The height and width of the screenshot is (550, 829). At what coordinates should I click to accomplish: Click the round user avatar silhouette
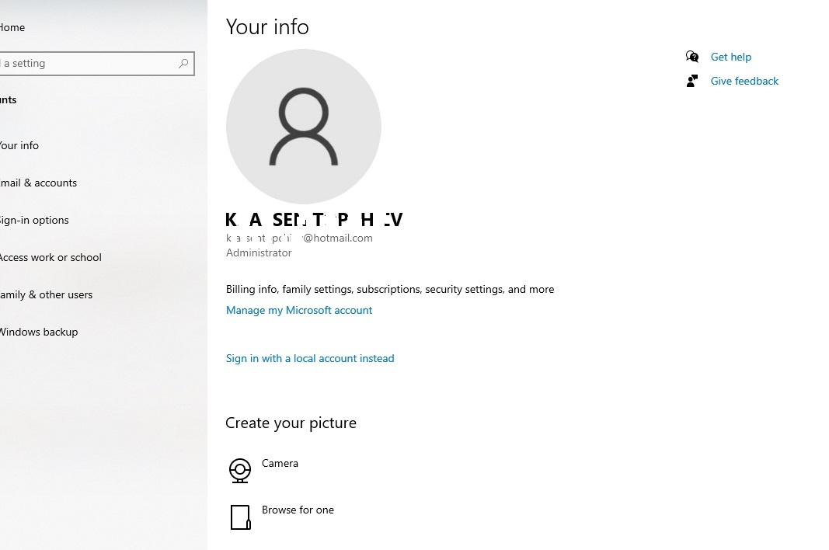point(303,126)
